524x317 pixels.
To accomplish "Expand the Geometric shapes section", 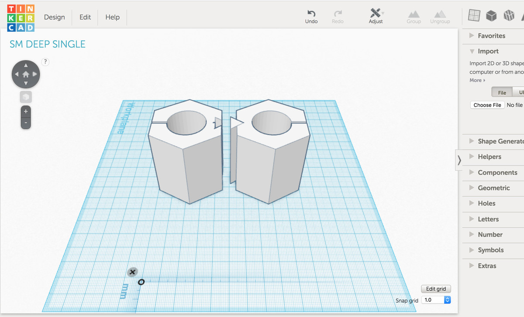I will pos(493,188).
